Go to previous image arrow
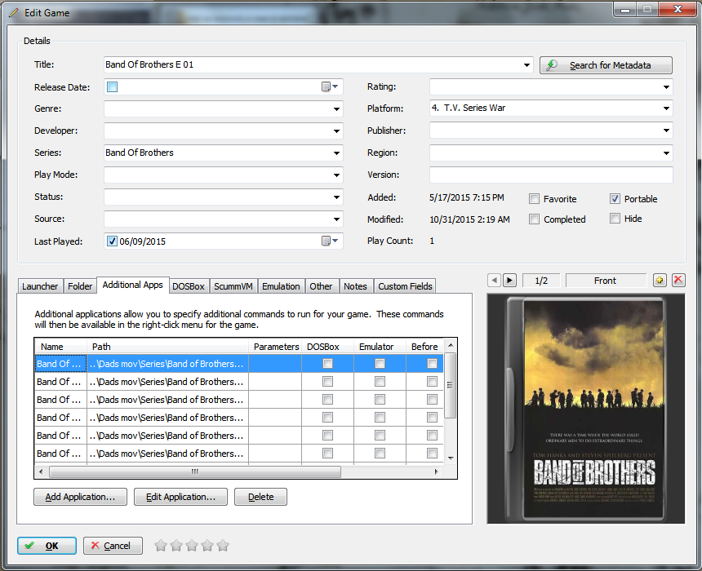 pos(495,281)
